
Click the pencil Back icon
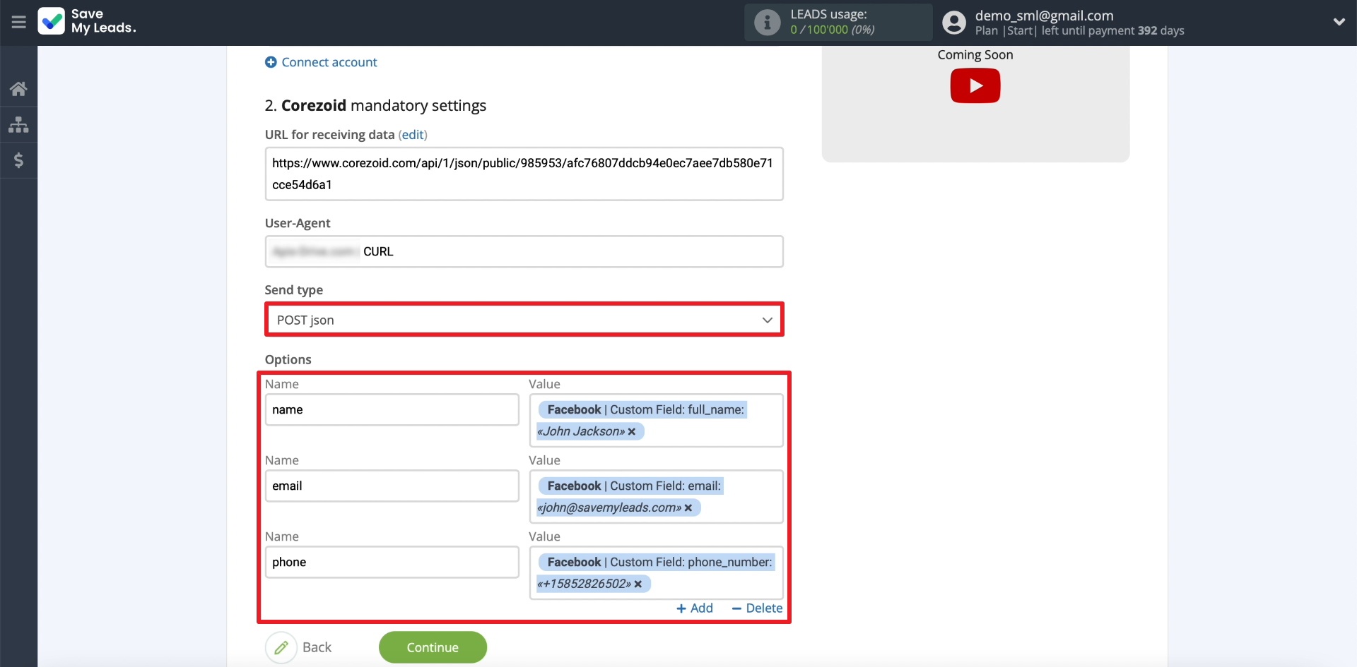pos(281,647)
